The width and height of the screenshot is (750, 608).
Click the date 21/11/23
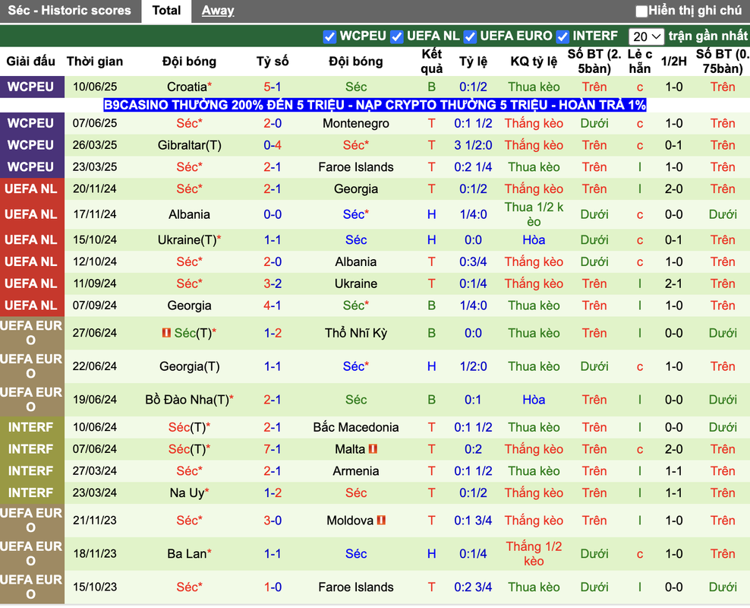pyautogui.click(x=95, y=521)
